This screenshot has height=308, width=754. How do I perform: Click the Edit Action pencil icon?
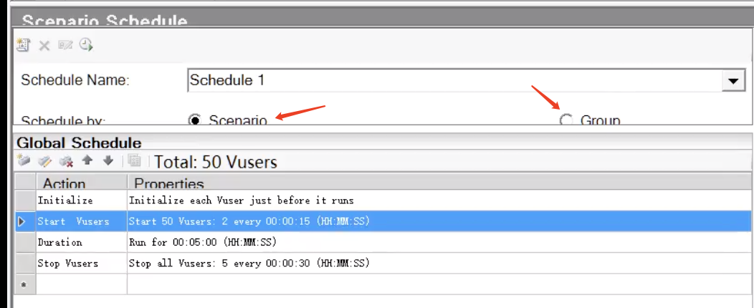pyautogui.click(x=44, y=161)
